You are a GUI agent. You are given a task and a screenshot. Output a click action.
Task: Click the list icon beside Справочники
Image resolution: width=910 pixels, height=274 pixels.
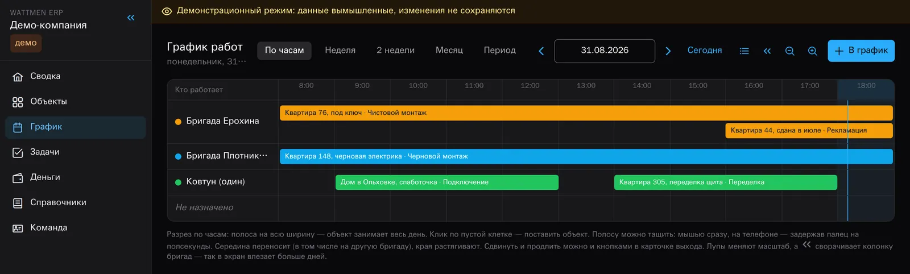click(18, 203)
